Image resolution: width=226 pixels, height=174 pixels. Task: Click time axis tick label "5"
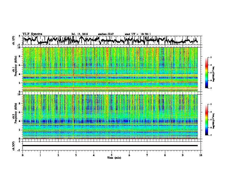coord(112,155)
